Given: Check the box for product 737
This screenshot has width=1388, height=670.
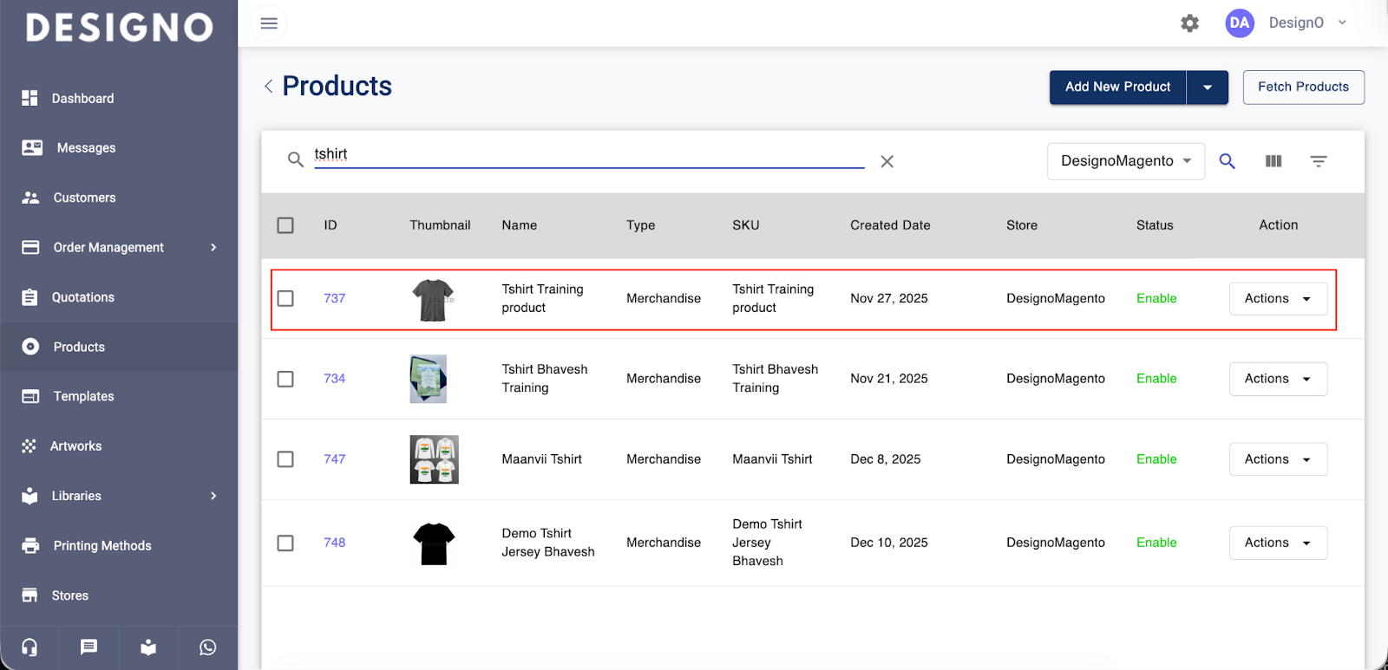Looking at the screenshot, I should point(285,298).
